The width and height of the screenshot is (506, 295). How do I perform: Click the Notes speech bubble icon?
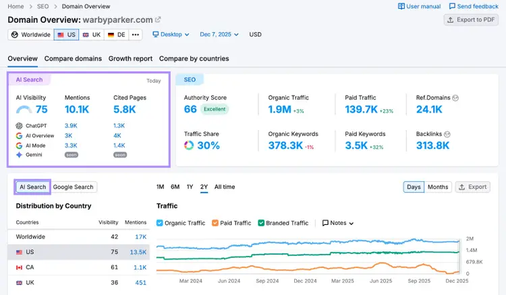coord(325,223)
